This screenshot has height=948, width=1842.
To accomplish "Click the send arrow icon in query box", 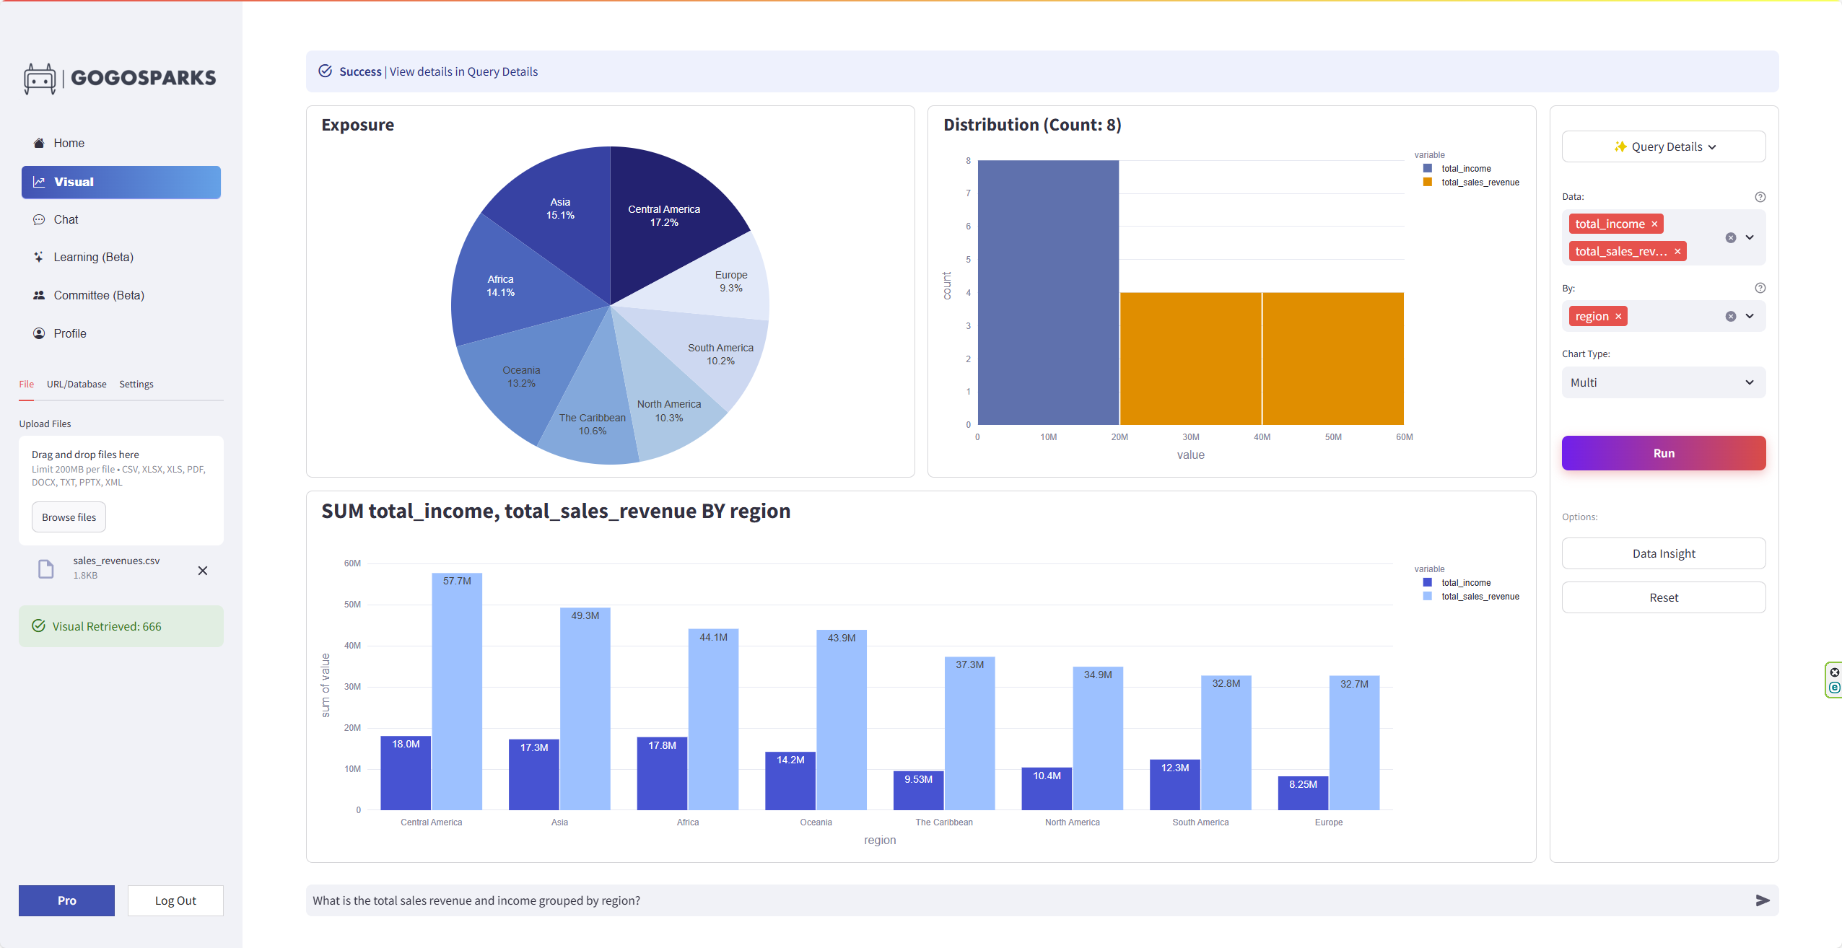I will click(1762, 900).
